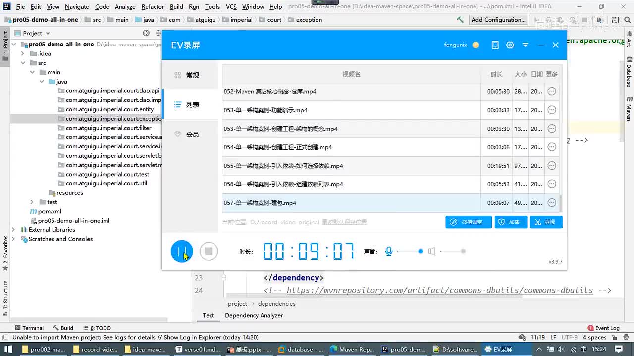Open the Database side panel

(x=629, y=72)
